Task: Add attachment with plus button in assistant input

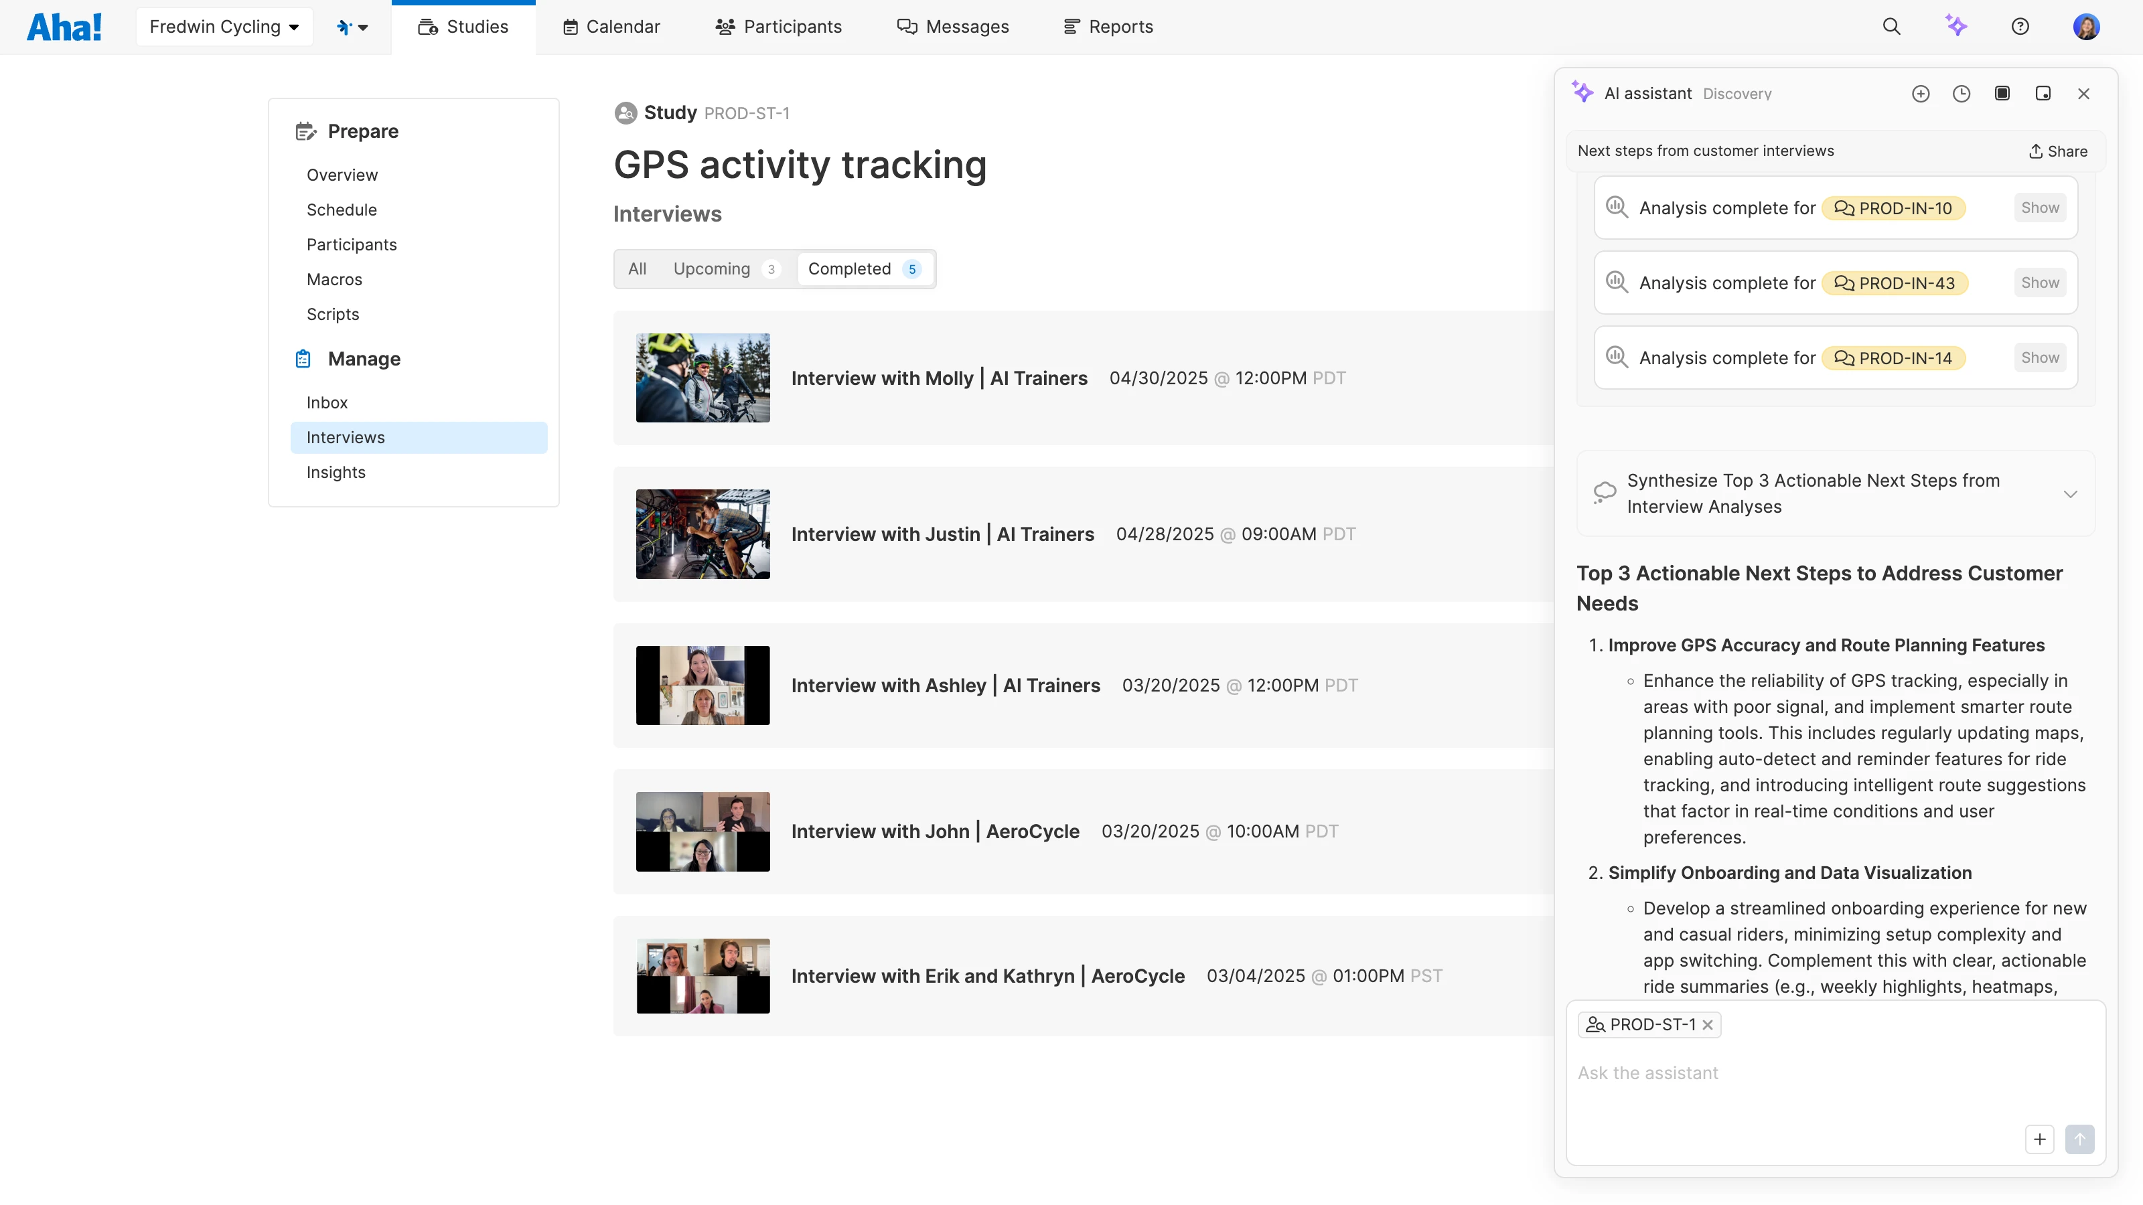Action: (2039, 1139)
